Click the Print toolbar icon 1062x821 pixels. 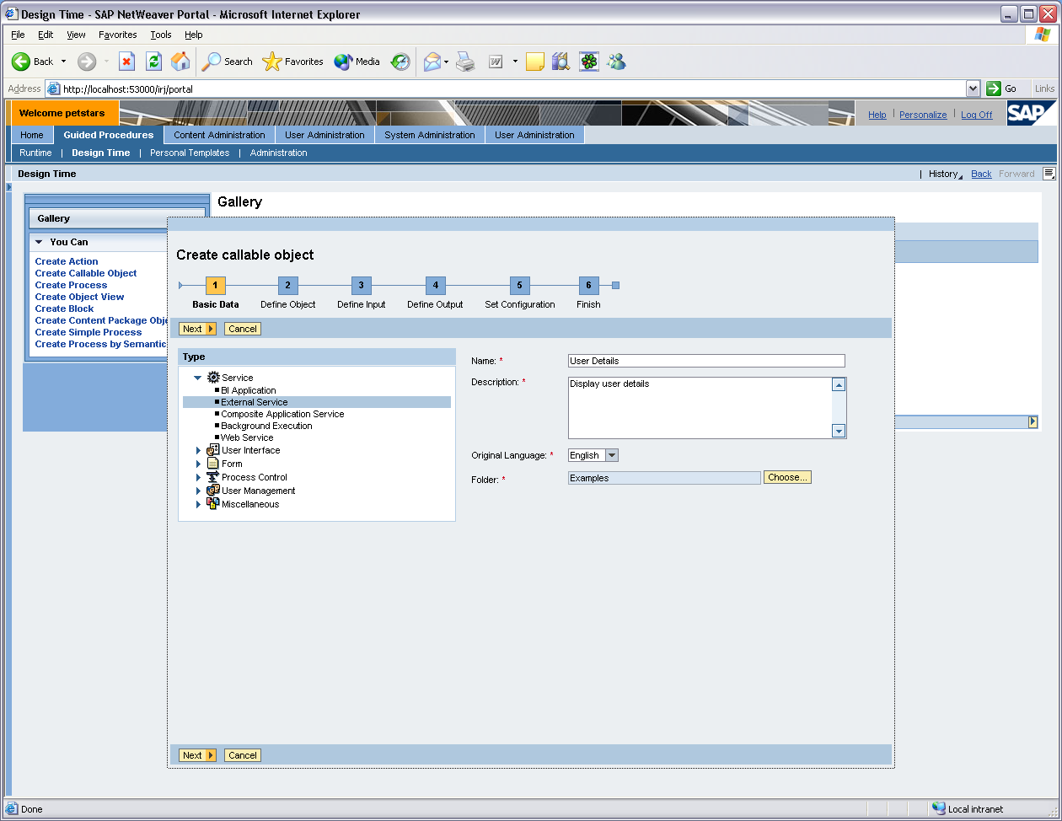tap(465, 62)
